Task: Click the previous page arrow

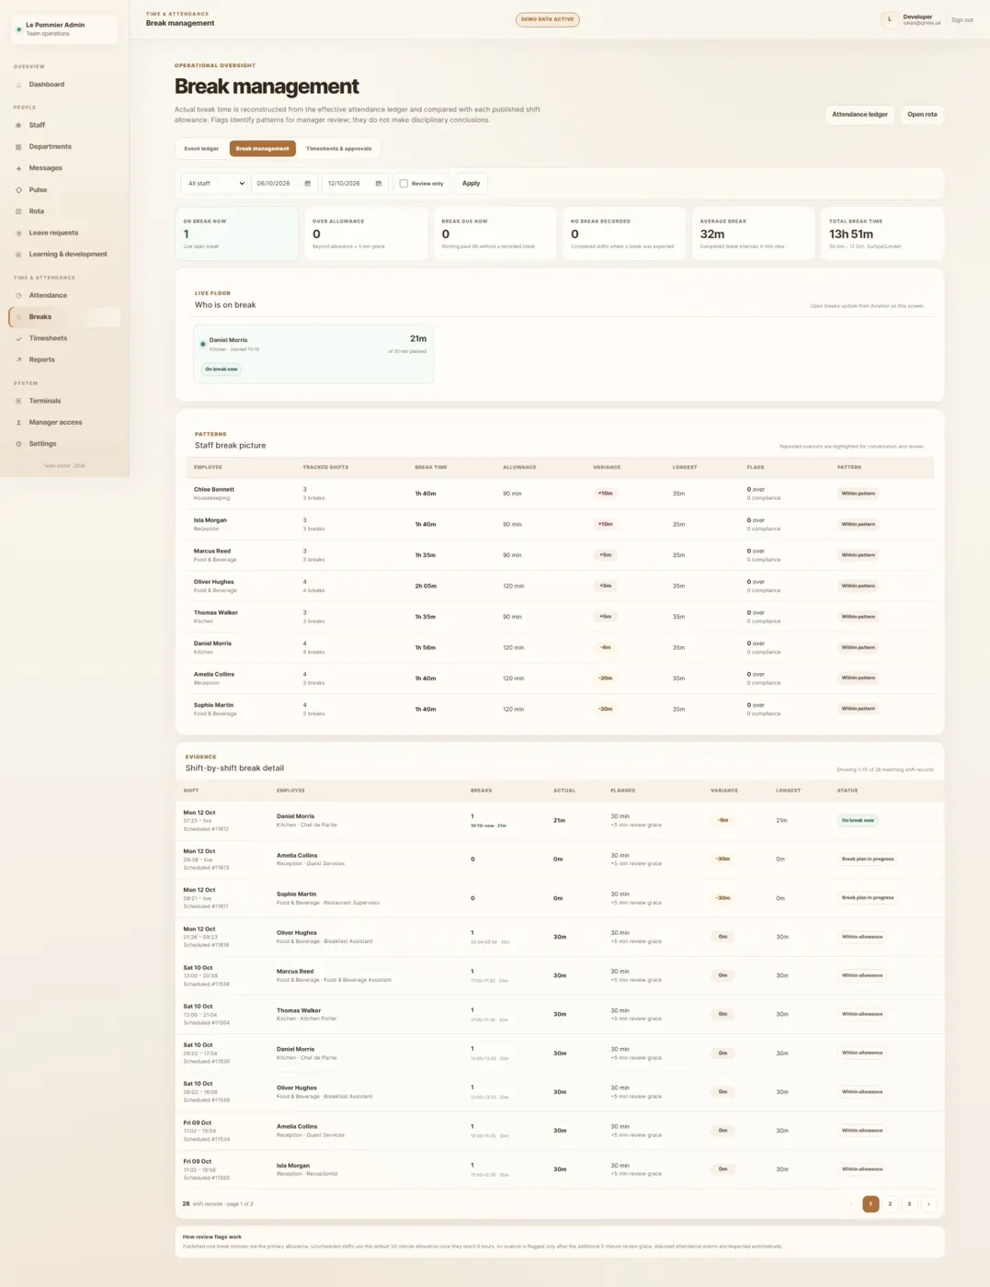Action: click(x=851, y=1204)
